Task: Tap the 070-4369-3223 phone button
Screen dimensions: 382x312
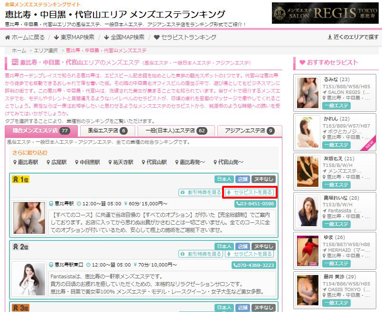Action: coord(253,265)
